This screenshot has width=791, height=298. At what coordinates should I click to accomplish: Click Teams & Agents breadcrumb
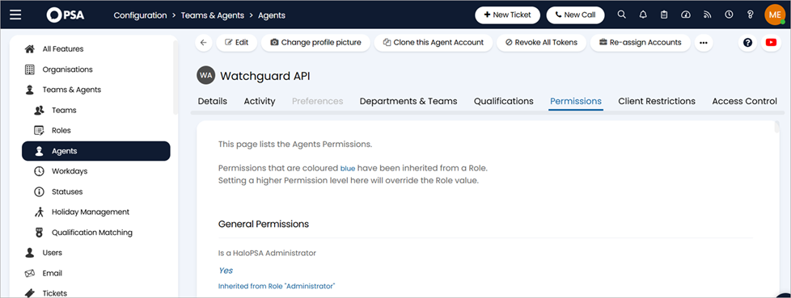point(213,15)
